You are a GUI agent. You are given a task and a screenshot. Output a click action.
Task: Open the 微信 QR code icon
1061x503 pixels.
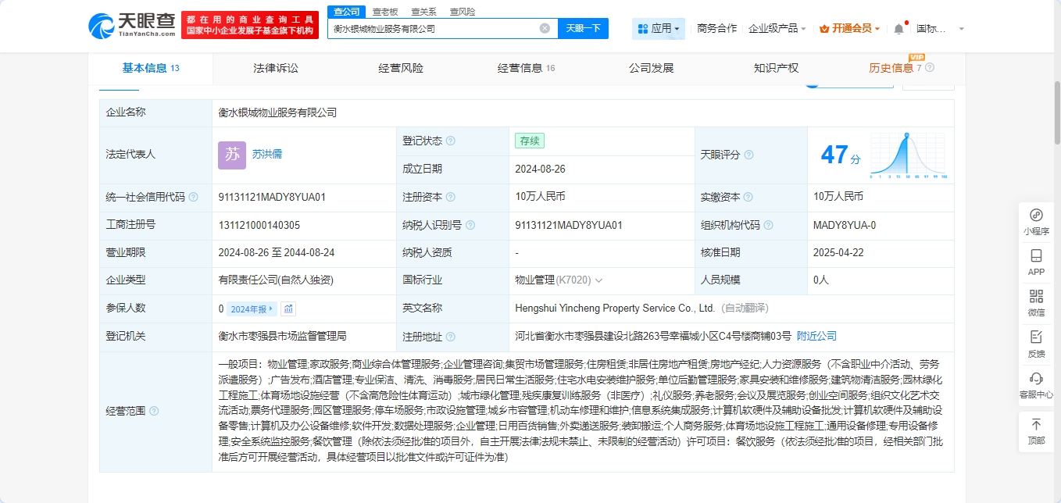coord(1036,302)
